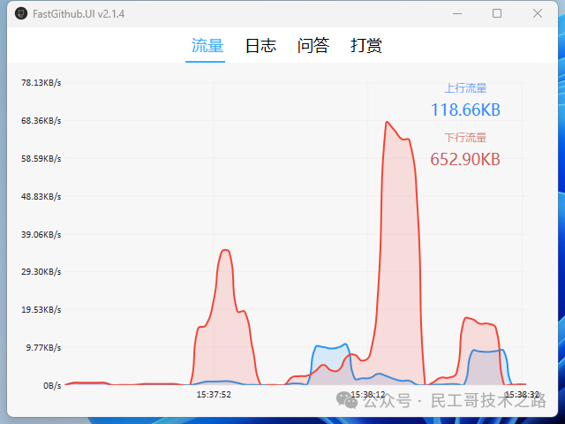Click the FastGithub.UI v2.1.4 title text
Viewport: 565px width, 424px height.
tap(79, 14)
